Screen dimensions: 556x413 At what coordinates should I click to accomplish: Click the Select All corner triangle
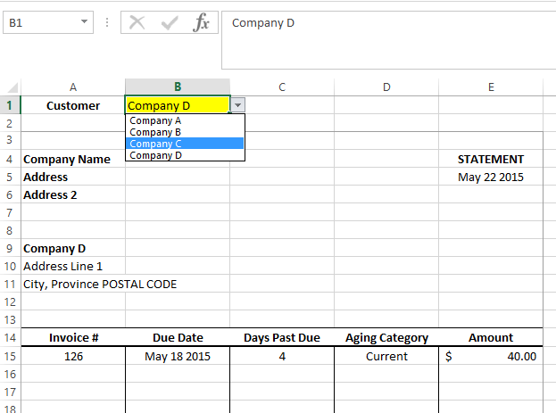click(12, 87)
